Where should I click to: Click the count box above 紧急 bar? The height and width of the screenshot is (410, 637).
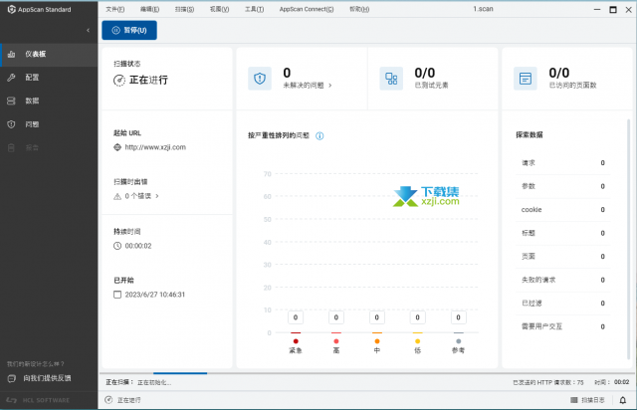[296, 317]
